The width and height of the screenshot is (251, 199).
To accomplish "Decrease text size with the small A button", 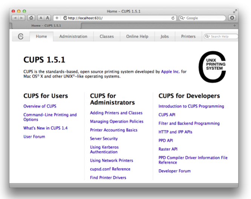I will pyautogui.click(x=41, y=18).
